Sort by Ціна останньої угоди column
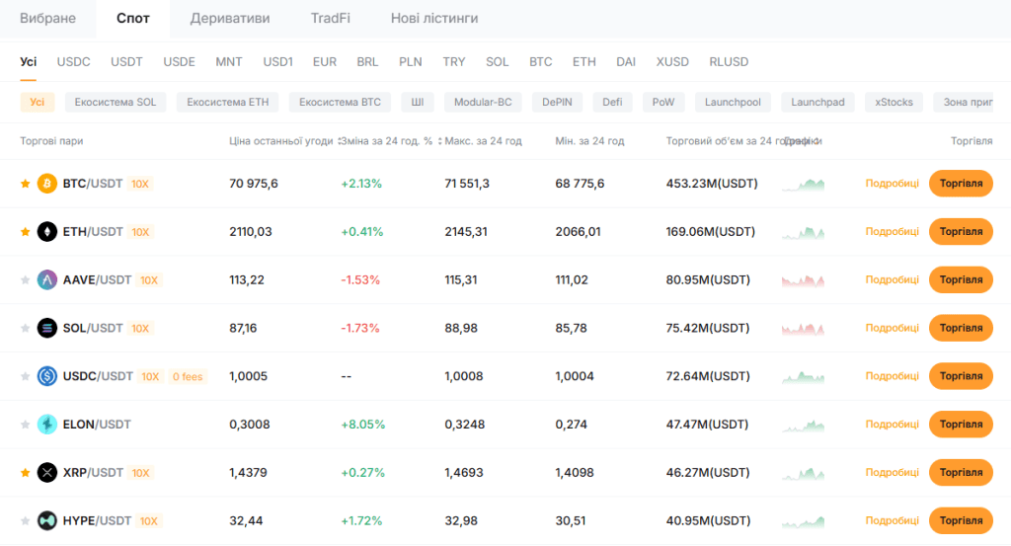Image resolution: width=1011 pixels, height=546 pixels. pos(283,141)
